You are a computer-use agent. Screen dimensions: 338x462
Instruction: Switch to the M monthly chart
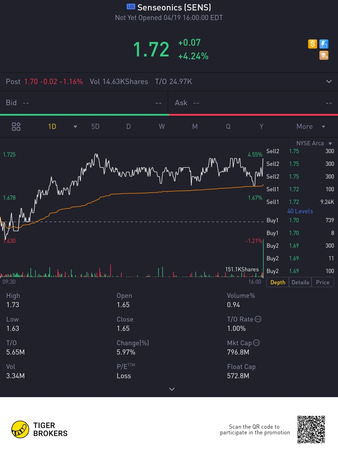pyautogui.click(x=195, y=127)
